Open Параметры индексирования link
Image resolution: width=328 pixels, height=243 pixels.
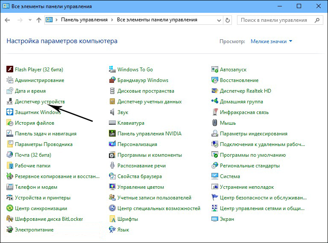point(254,134)
